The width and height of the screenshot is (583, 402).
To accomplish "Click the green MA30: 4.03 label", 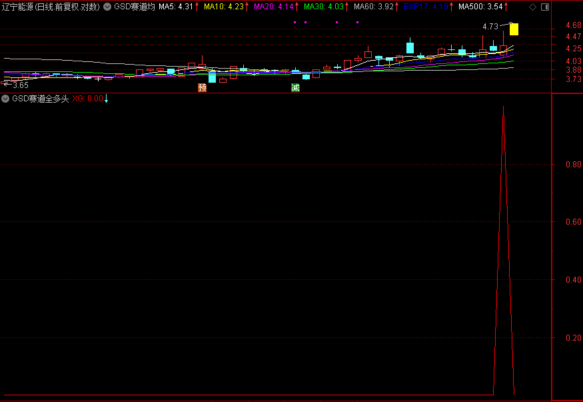I will click(324, 7).
